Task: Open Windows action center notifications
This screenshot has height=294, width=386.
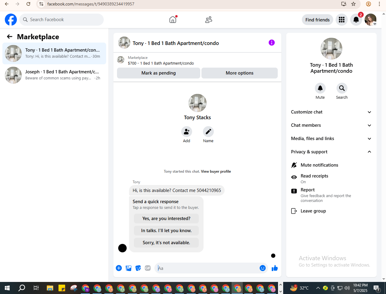Action: [x=376, y=288]
